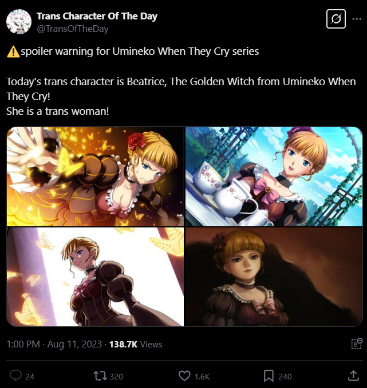Open Trans Character Of The Day avatar

(x=19, y=22)
